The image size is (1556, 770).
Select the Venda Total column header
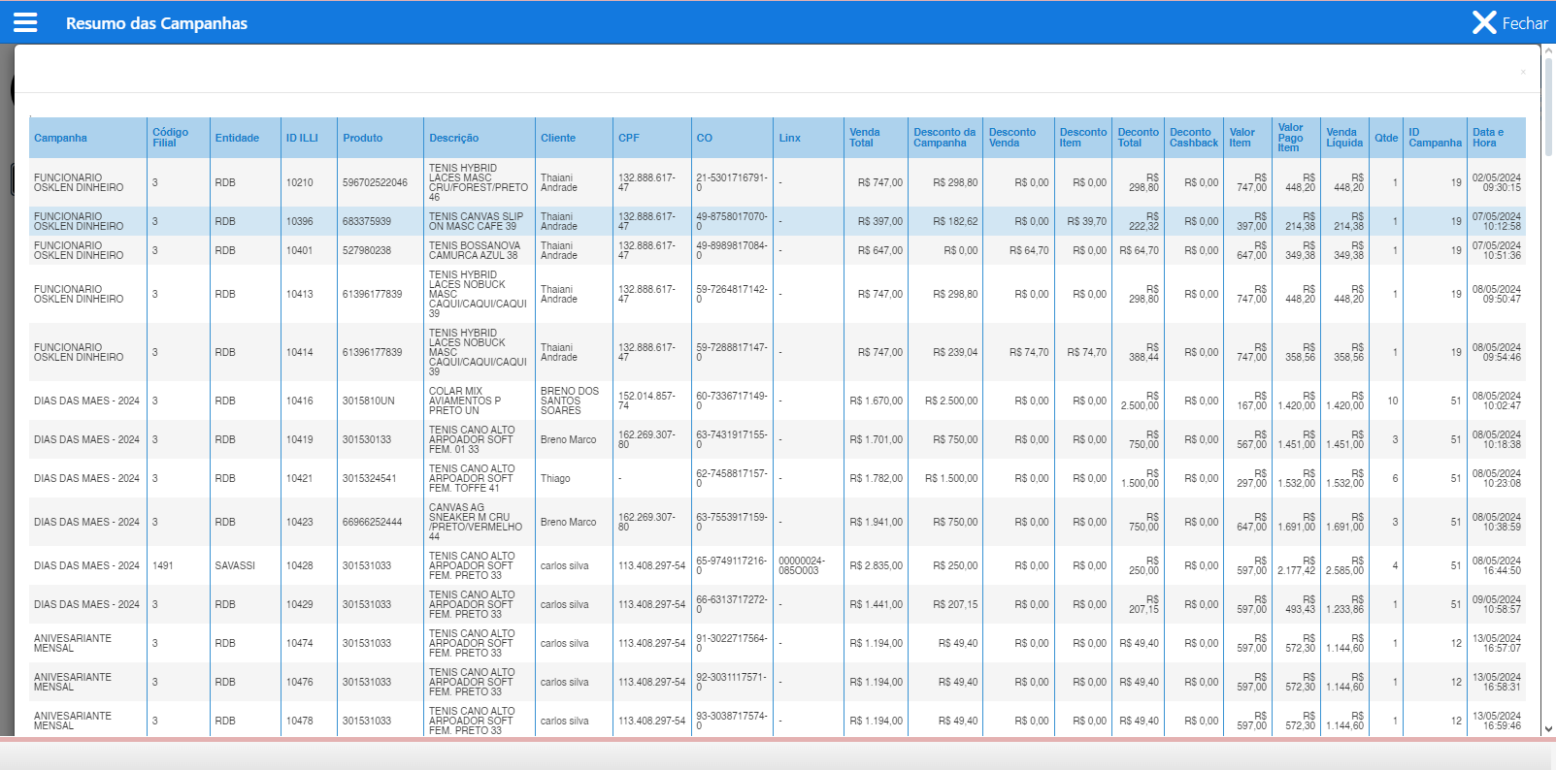pyautogui.click(x=864, y=138)
